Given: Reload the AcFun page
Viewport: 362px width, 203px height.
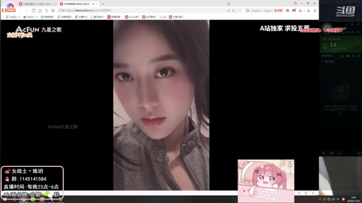Looking at the screenshot, I should [34, 11].
